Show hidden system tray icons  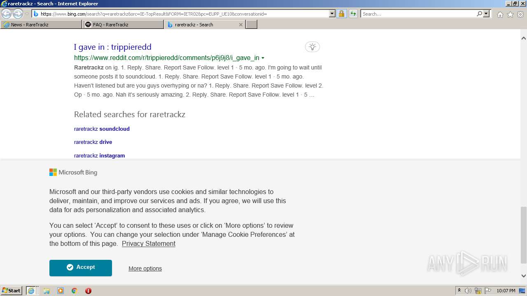point(459,291)
